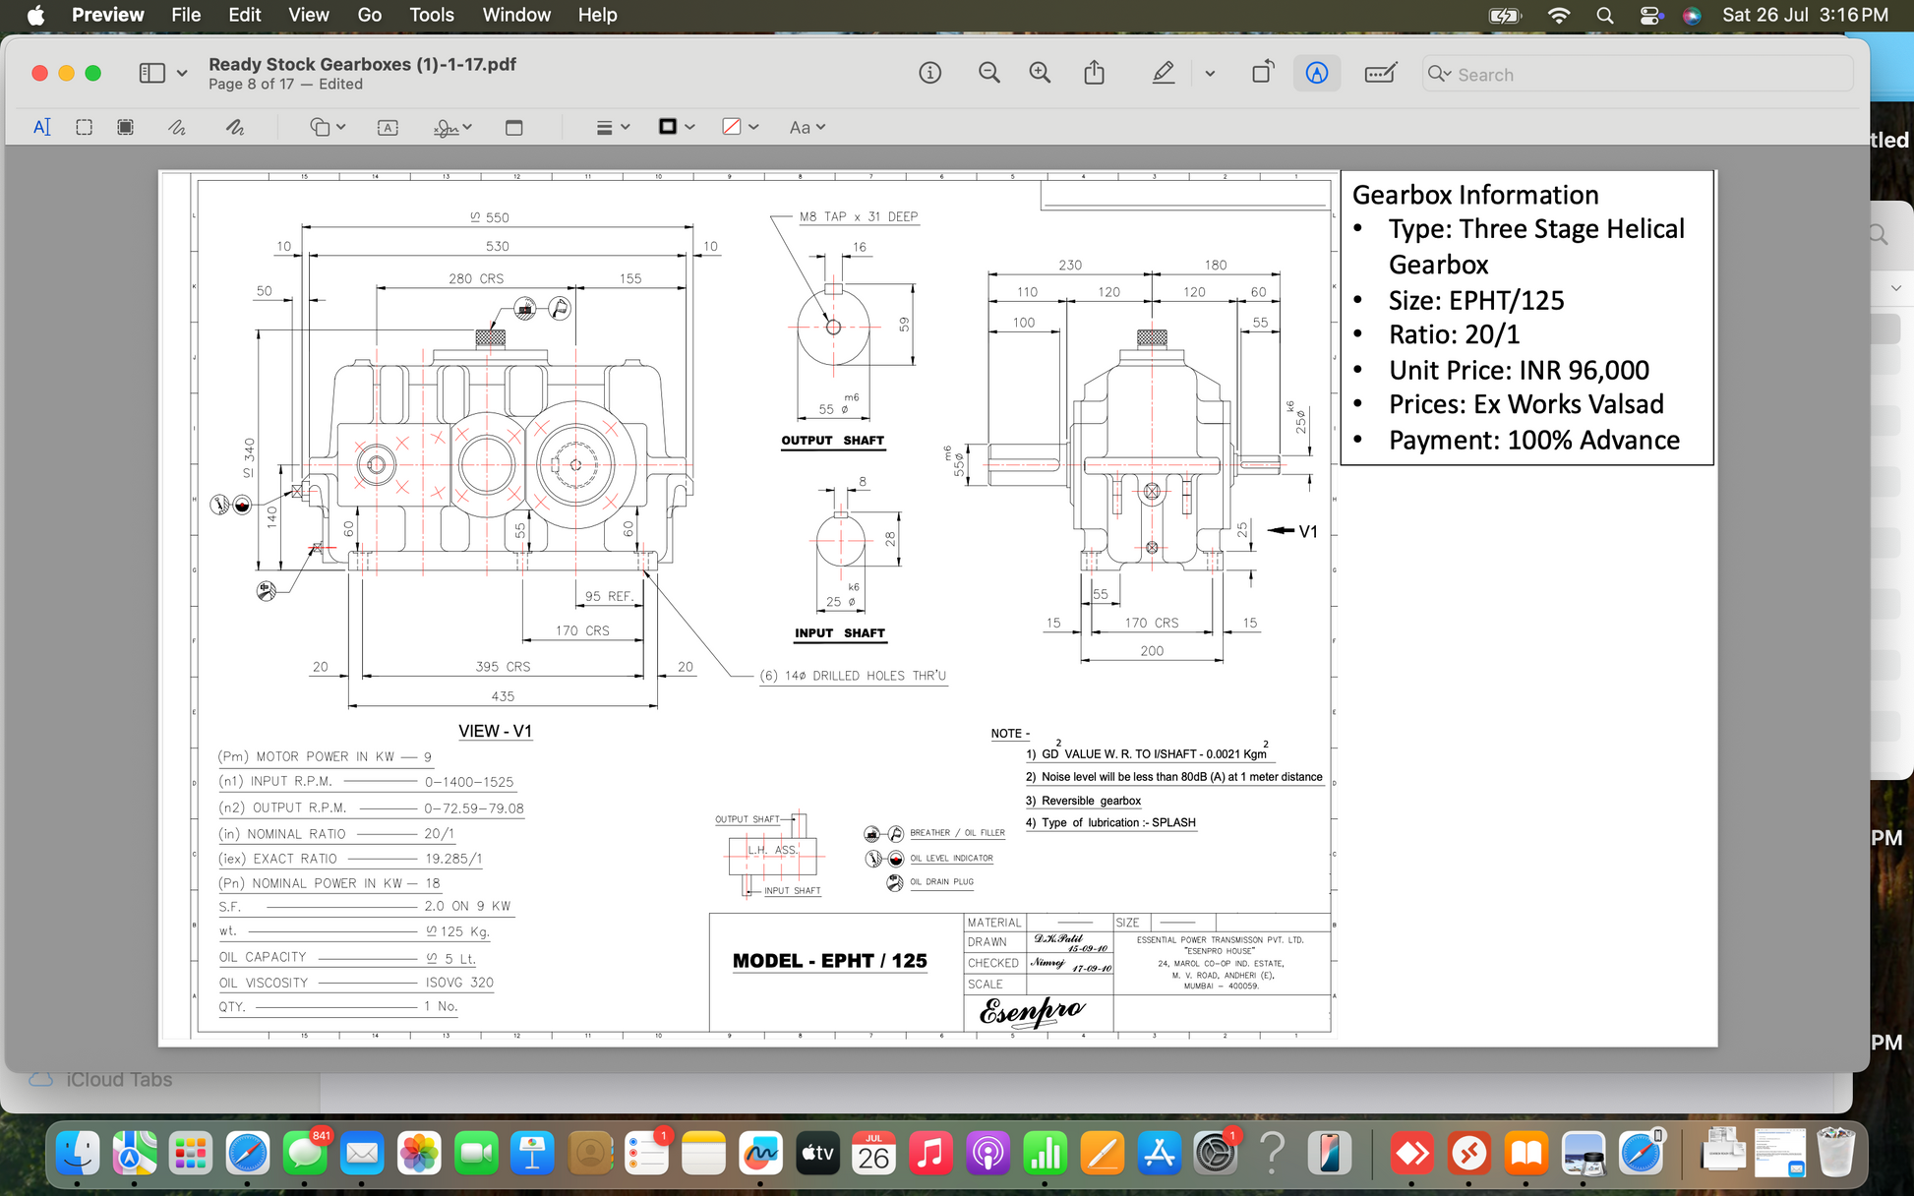Open FaceTime from the Dock
1914x1196 pixels.
pos(476,1153)
